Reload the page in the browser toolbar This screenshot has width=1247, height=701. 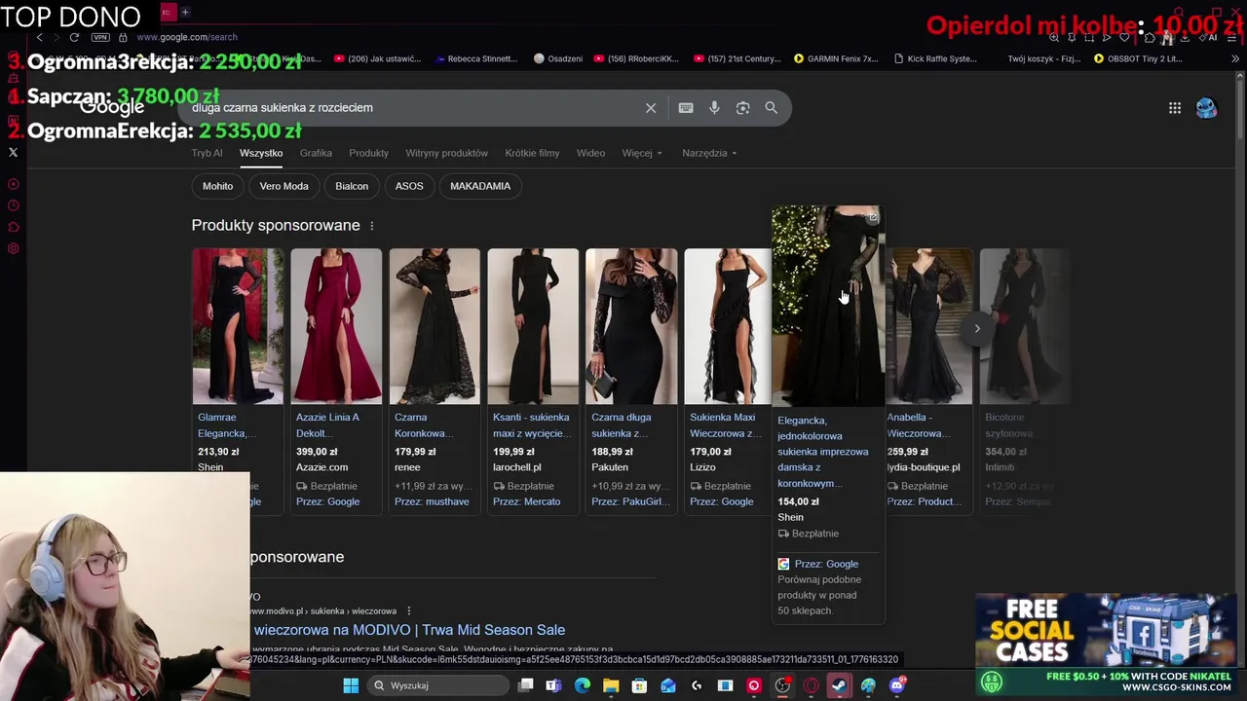click(x=74, y=37)
